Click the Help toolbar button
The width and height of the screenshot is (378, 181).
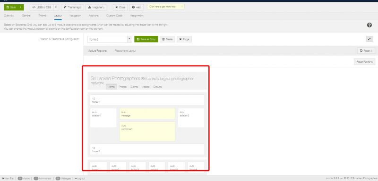pyautogui.click(x=137, y=7)
